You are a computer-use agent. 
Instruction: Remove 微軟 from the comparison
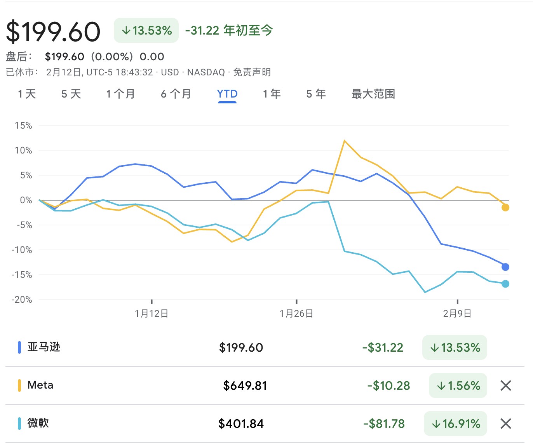(505, 424)
